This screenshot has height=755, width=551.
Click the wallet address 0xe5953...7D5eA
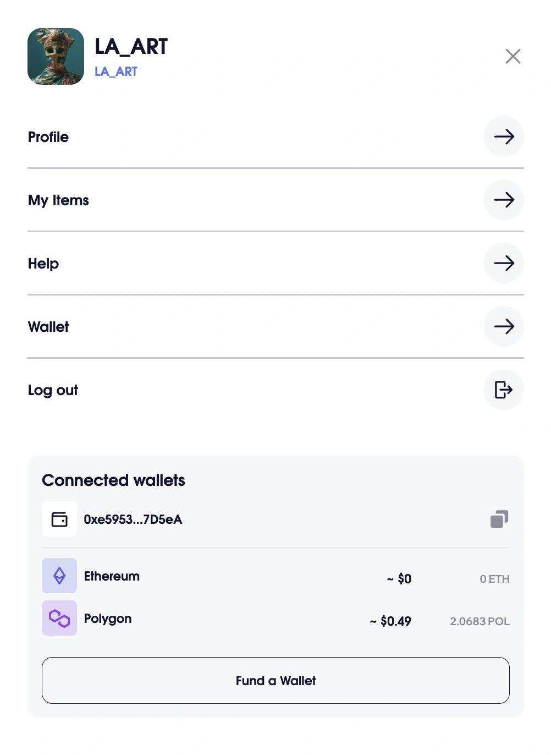133,519
